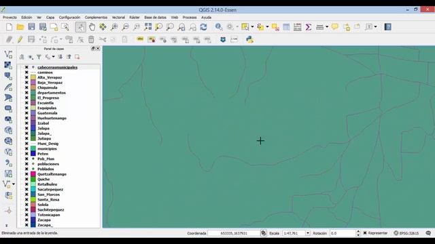435x244 pixels.
Task: Click the messages log icon in status bar
Action: click(x=428, y=233)
